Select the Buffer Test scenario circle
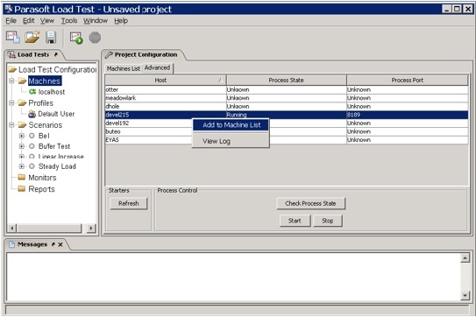Image resolution: width=476 pixels, height=317 pixels. [32, 146]
